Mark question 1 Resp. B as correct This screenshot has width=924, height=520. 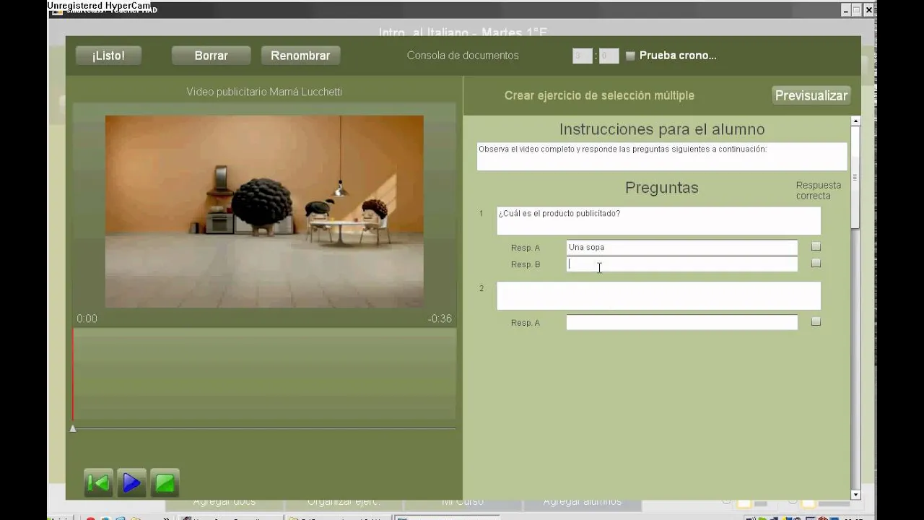tap(816, 263)
